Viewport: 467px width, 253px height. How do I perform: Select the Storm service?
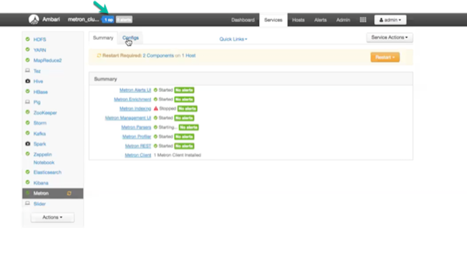click(40, 123)
